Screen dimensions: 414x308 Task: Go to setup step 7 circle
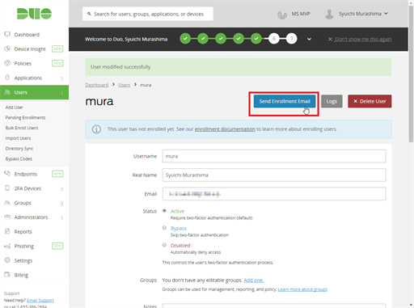[292, 39]
